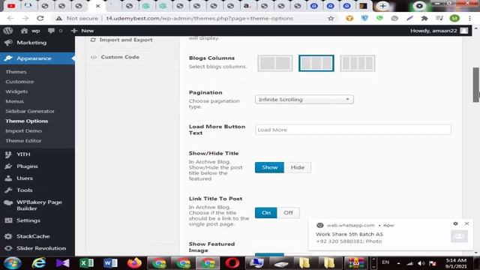Open the YITH menu
The height and width of the screenshot is (270, 480).
[x=23, y=154]
